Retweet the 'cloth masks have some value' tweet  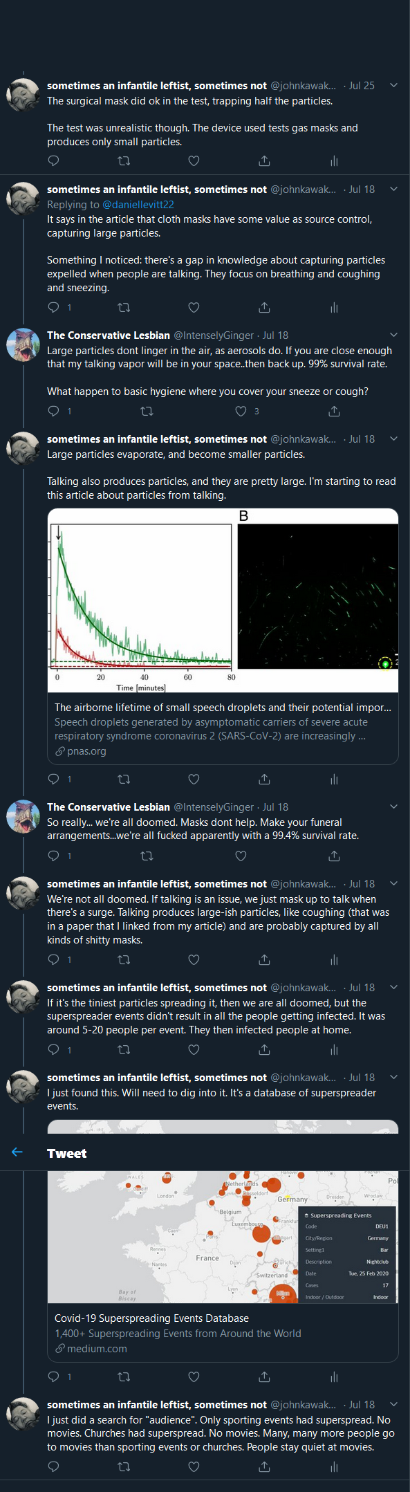click(x=124, y=307)
